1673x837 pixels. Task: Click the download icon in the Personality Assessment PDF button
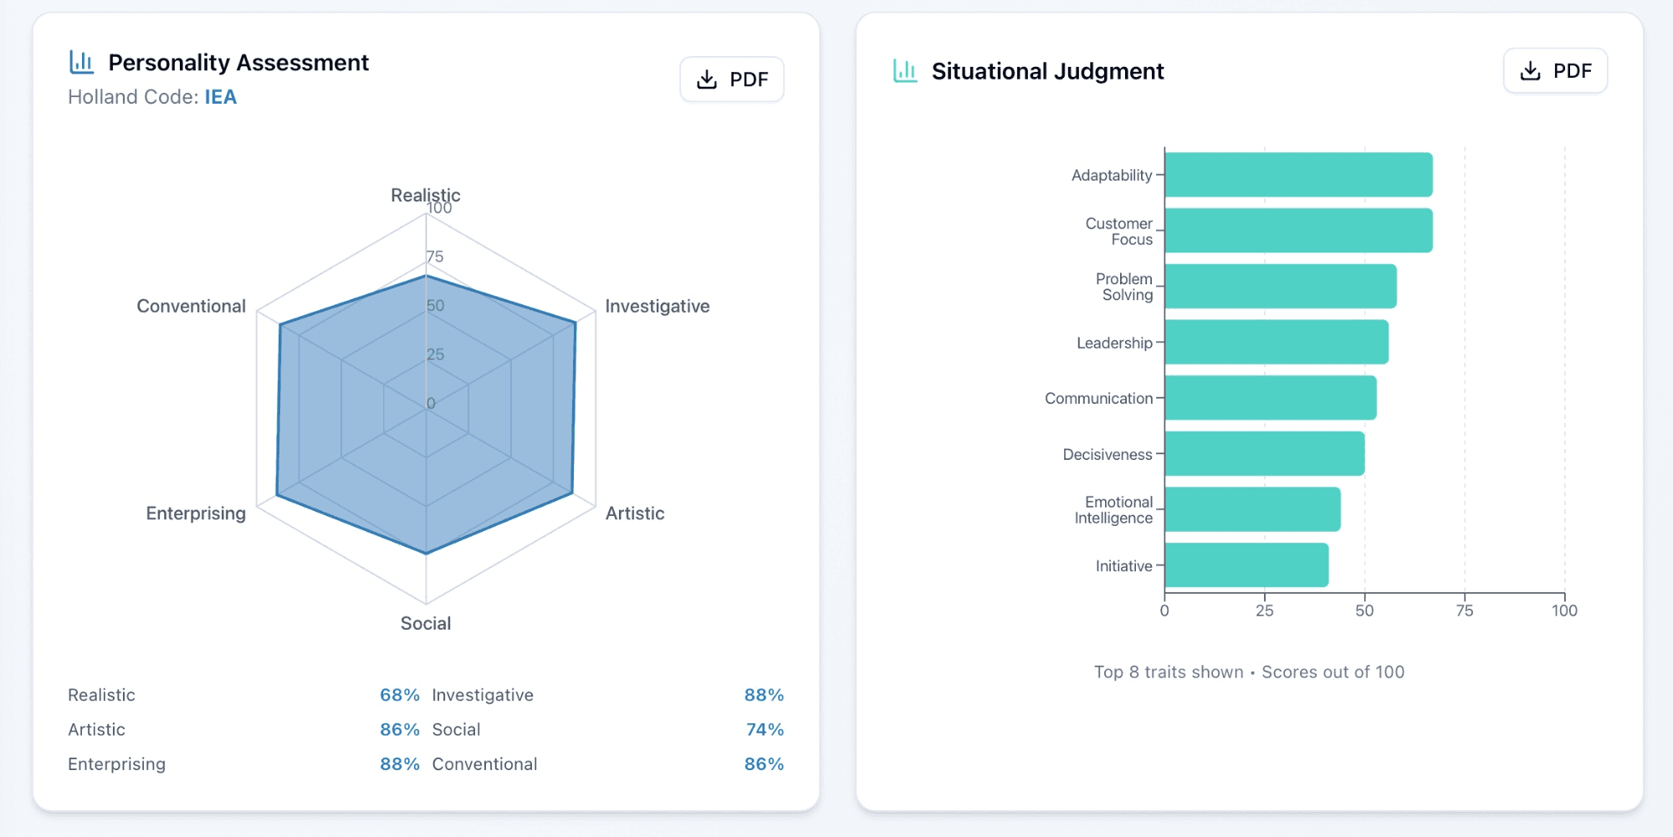tap(707, 79)
